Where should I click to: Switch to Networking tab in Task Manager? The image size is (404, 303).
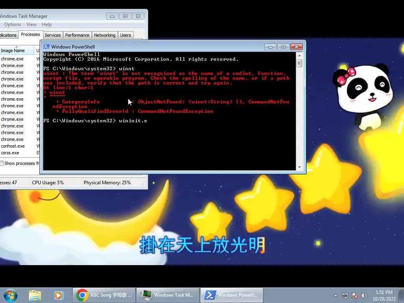[105, 35]
